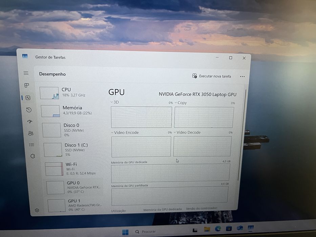Open the App history clock icon
Viewport: 316px width, 237px height.
(29, 110)
